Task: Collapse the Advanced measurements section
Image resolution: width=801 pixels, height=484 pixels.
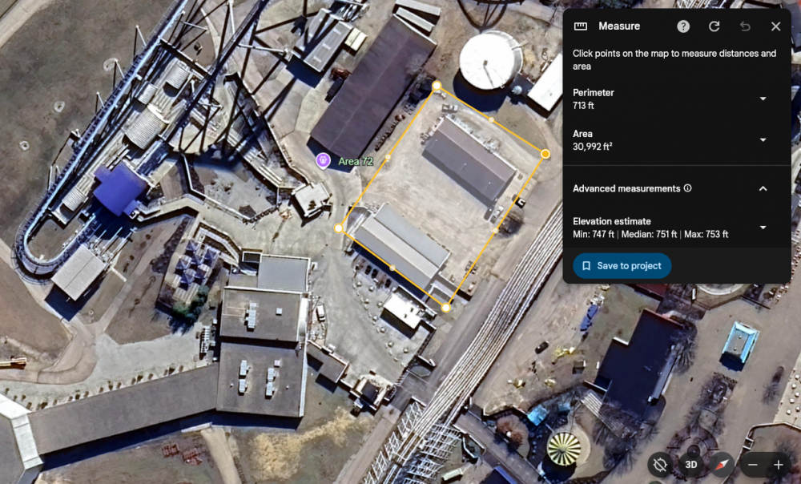Action: [763, 188]
